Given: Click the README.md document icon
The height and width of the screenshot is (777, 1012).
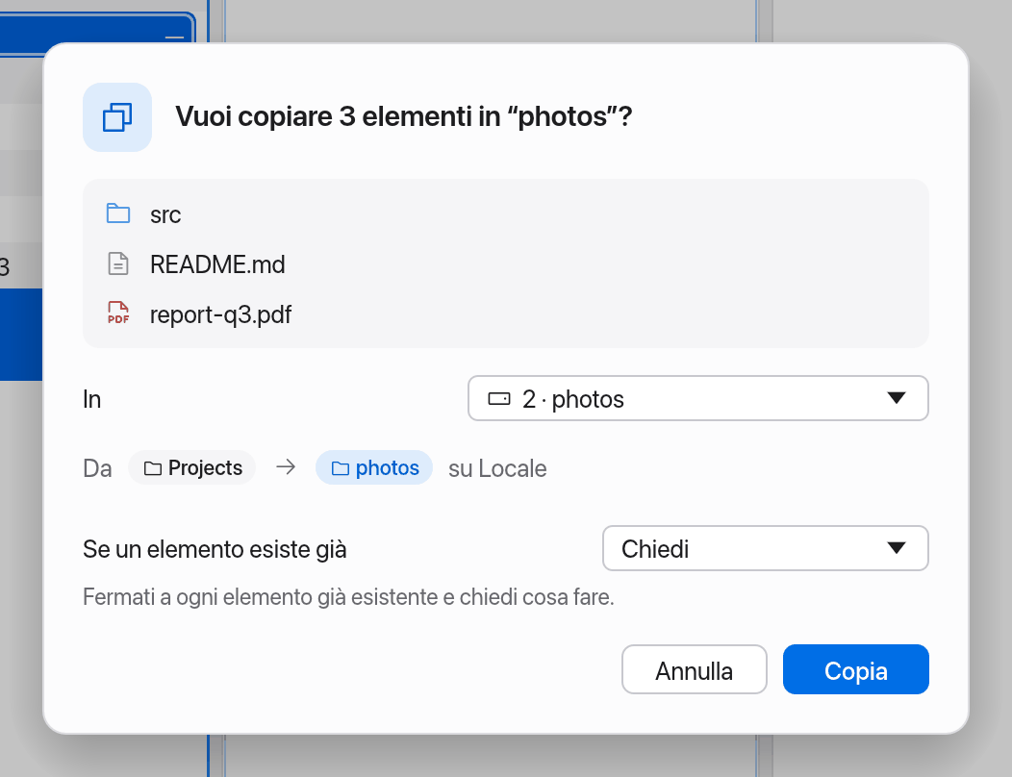Looking at the screenshot, I should click(118, 263).
